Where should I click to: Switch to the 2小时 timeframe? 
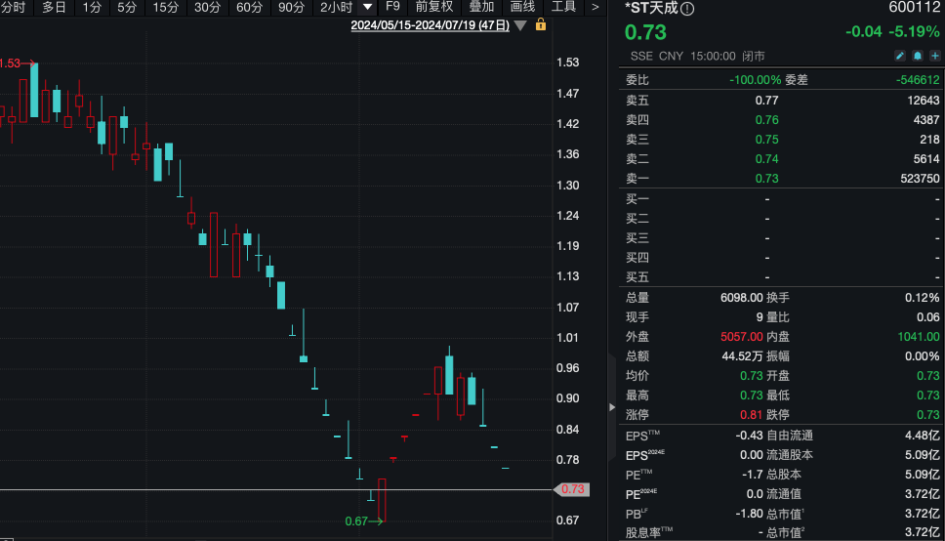coord(335,7)
